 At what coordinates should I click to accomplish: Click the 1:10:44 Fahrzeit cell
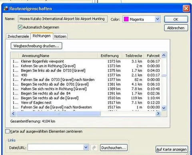point(154,98)
